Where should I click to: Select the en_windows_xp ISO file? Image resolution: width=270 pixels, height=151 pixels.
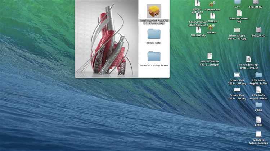(x=248, y=59)
